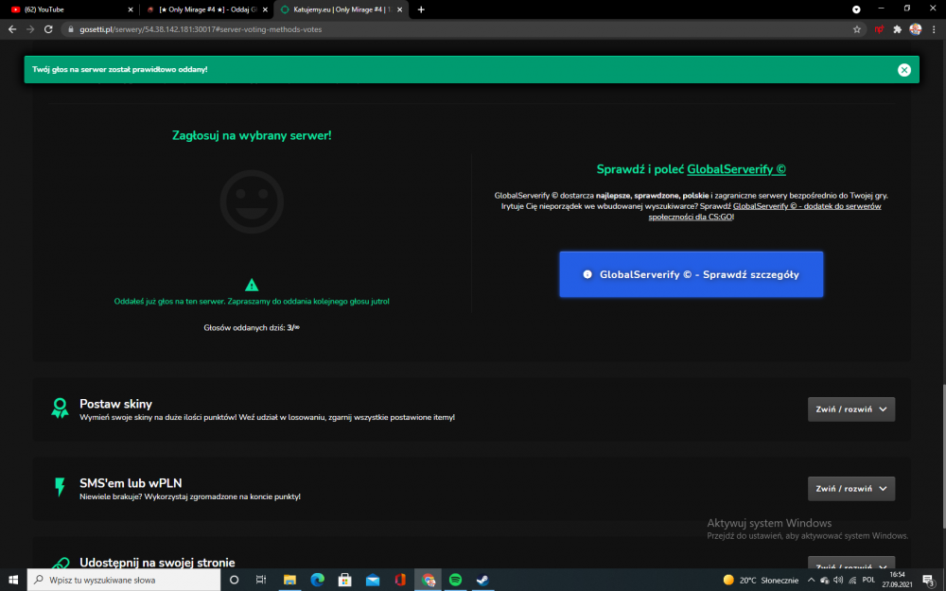Open the CS:GO server addon link
This screenshot has height=591, width=946.
[x=764, y=212]
